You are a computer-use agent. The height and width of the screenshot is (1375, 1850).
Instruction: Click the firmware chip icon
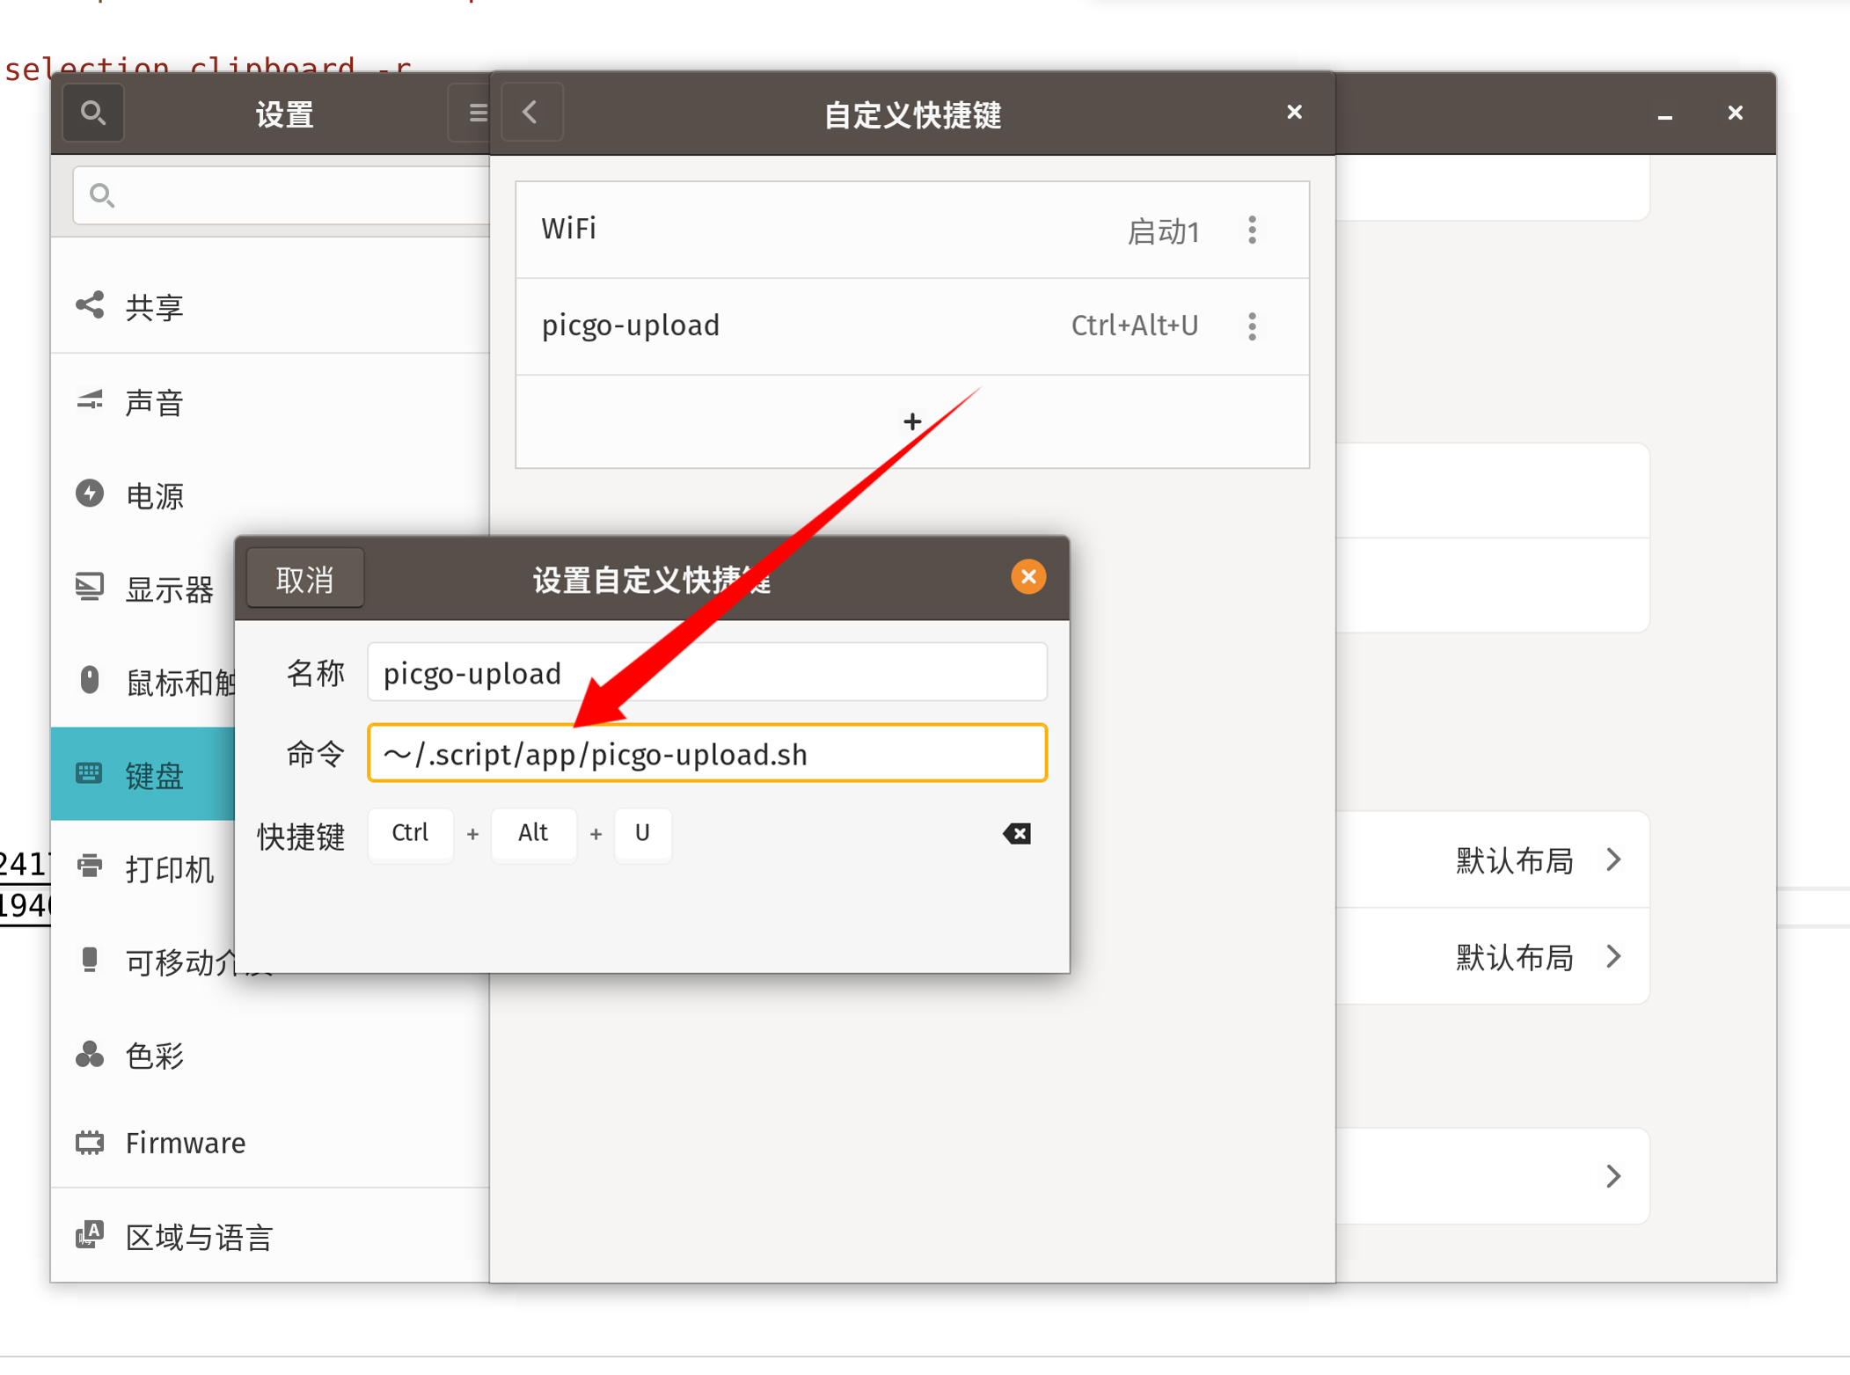click(90, 1143)
